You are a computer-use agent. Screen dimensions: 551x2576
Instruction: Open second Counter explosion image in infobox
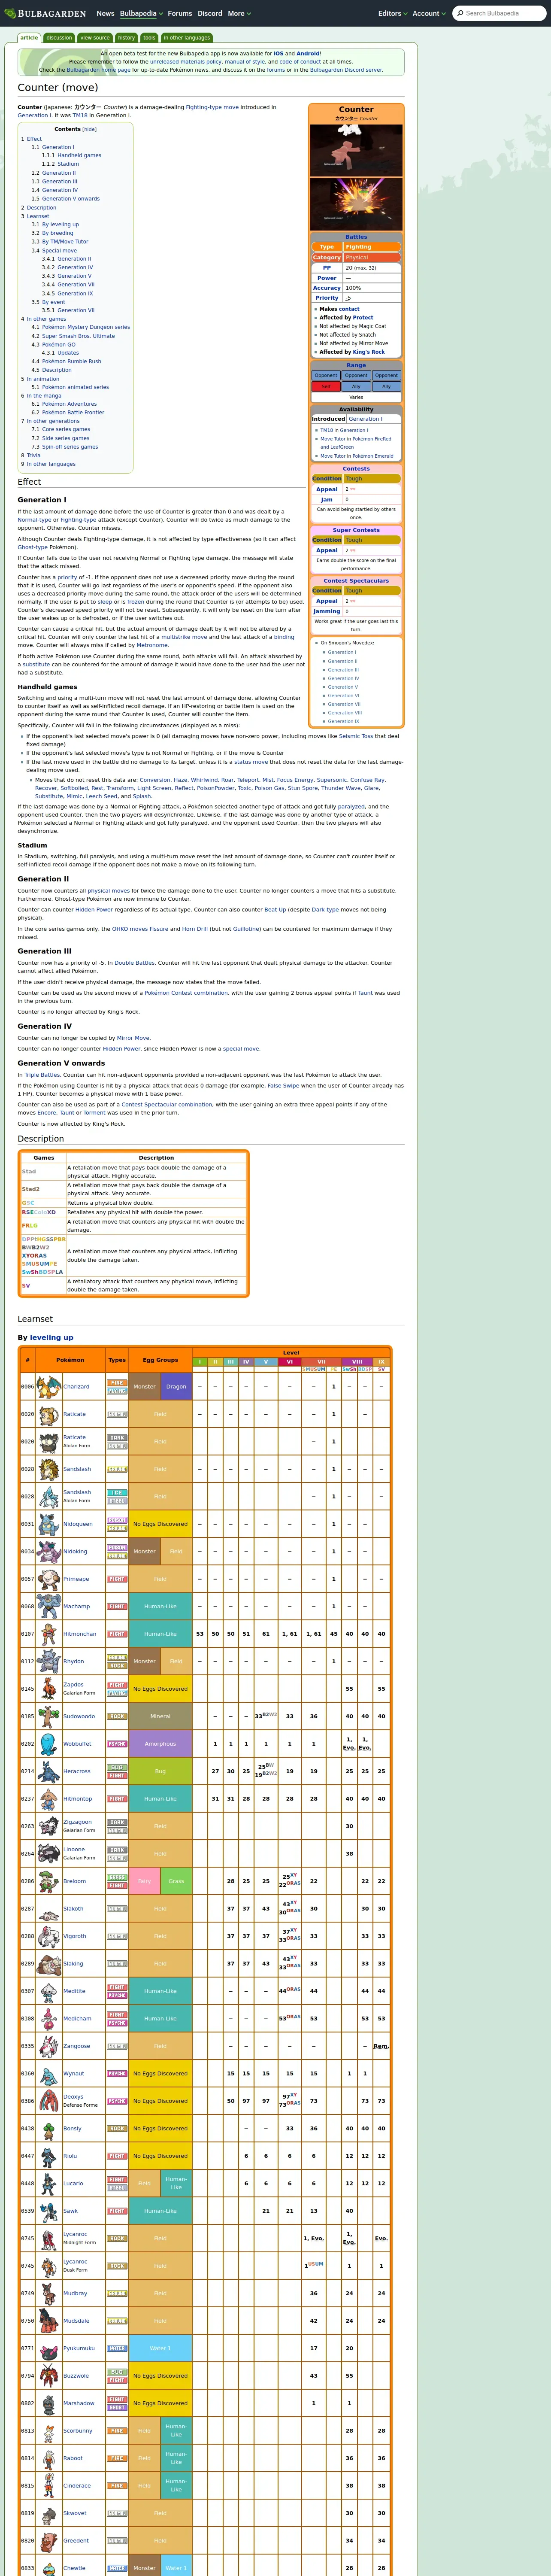(356, 204)
